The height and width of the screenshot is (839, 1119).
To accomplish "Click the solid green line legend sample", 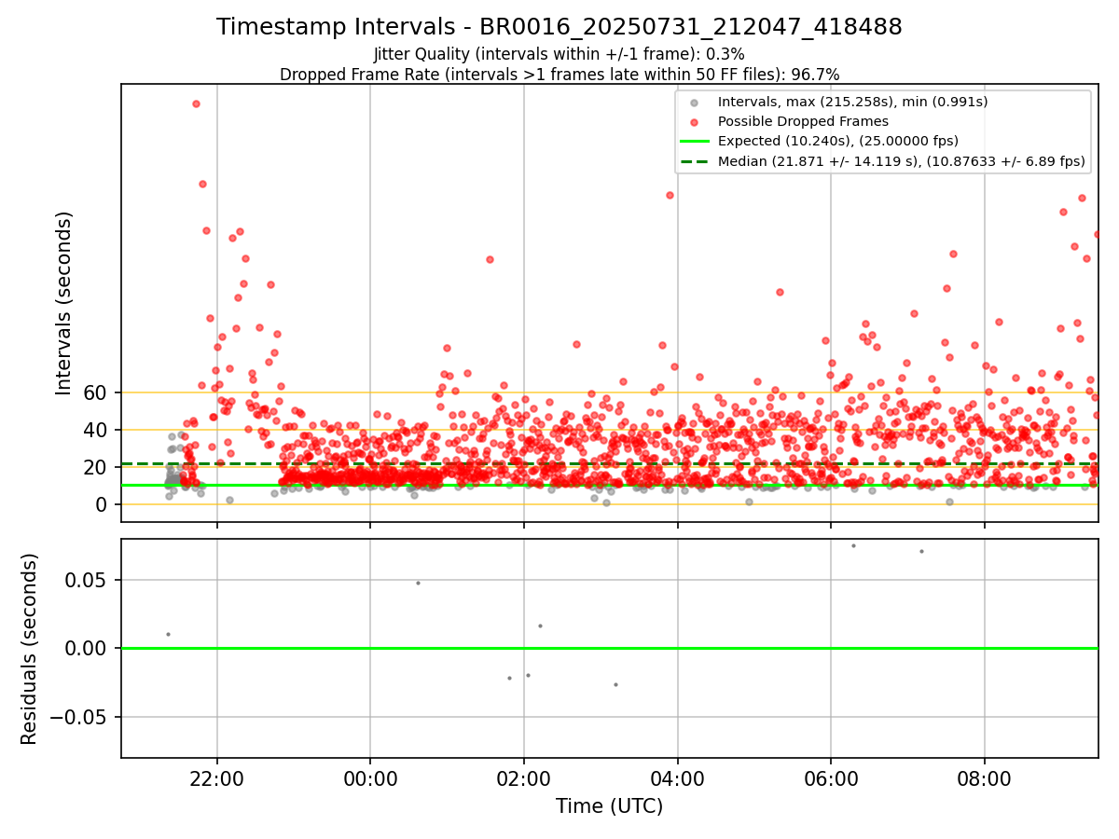I will [x=695, y=142].
